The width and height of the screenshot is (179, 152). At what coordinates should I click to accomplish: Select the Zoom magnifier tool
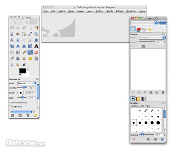[36, 34]
